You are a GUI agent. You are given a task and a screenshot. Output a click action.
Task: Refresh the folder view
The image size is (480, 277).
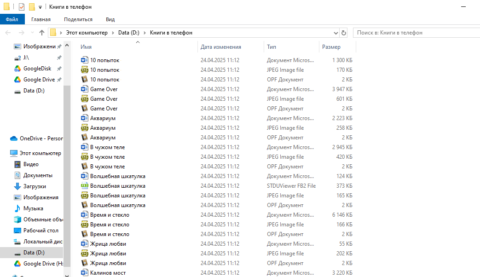344,33
